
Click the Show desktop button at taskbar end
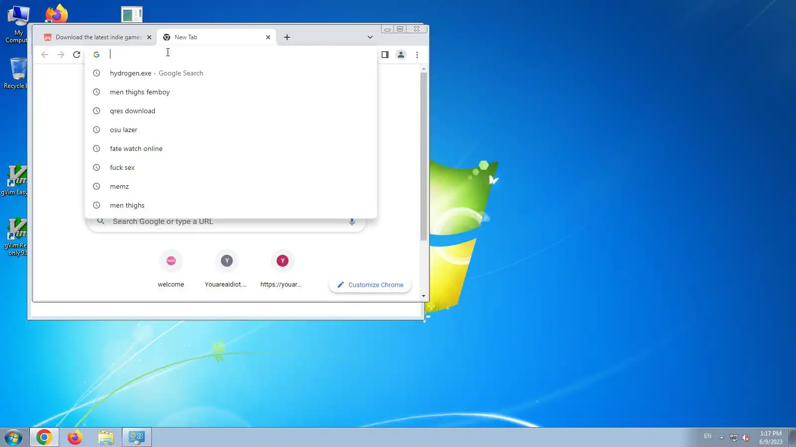point(793,438)
